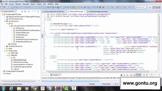Screen dimensions: 162x91
Task: Toggle Show Console When Standard Out Changes
Action: (x=137, y=75)
